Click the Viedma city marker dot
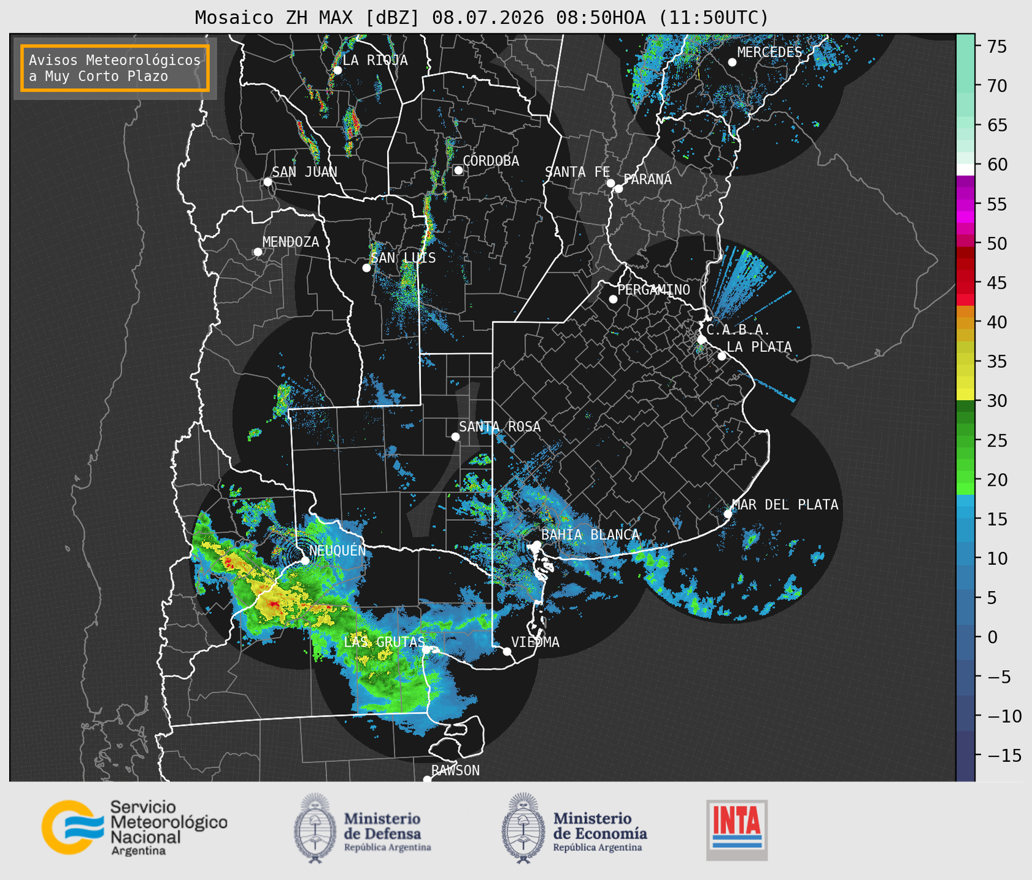The image size is (1032, 880). pos(507,651)
